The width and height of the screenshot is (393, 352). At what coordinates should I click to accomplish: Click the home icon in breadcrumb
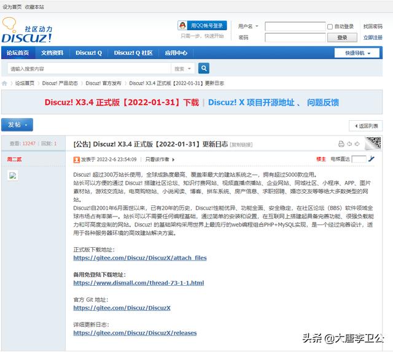pos(5,83)
